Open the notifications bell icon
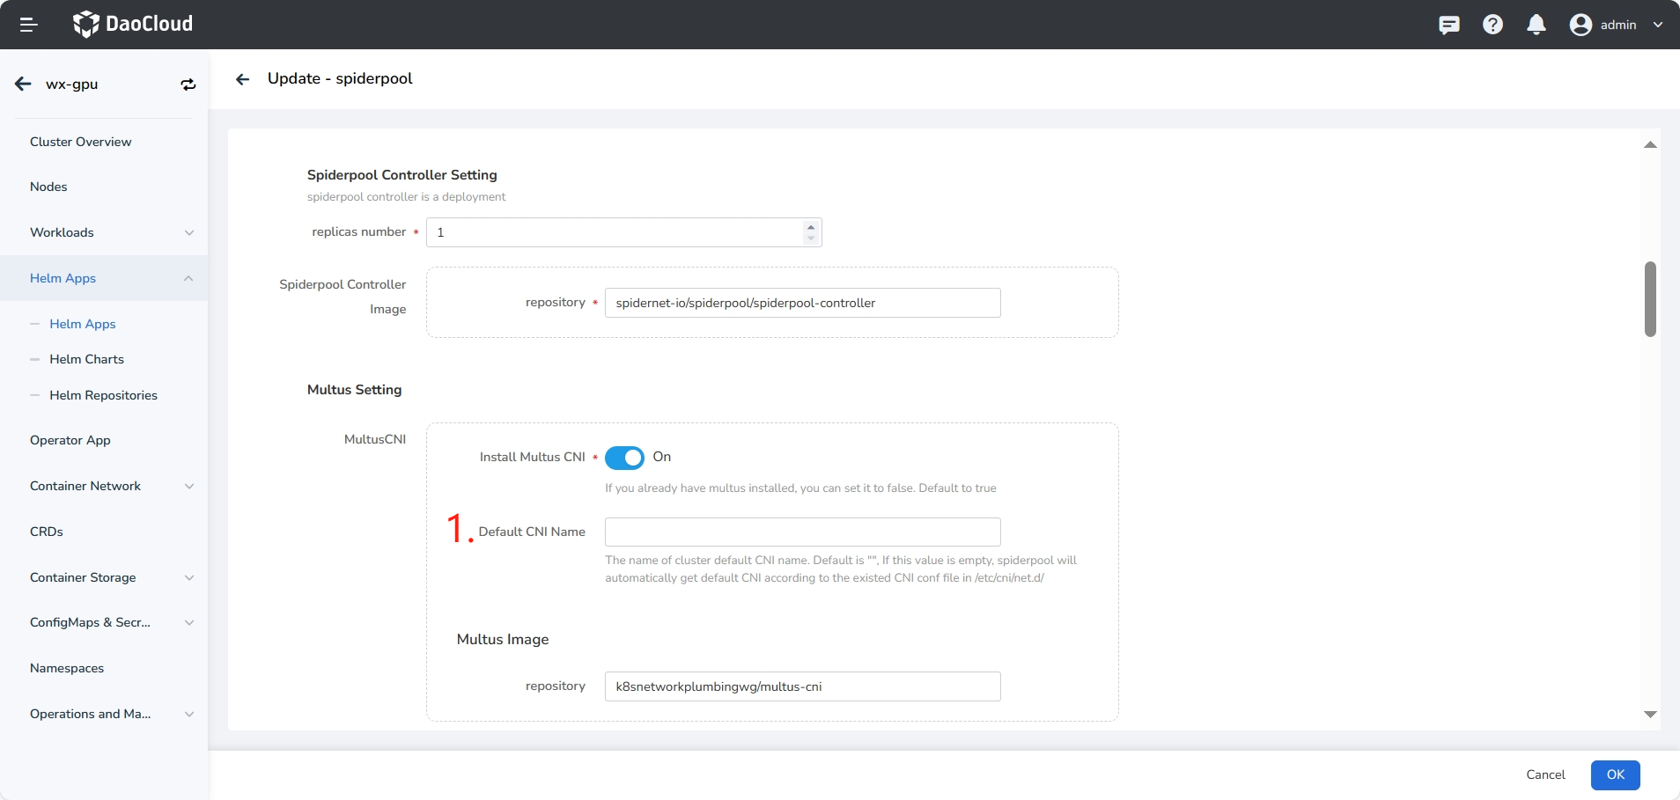1680x800 pixels. (1536, 25)
